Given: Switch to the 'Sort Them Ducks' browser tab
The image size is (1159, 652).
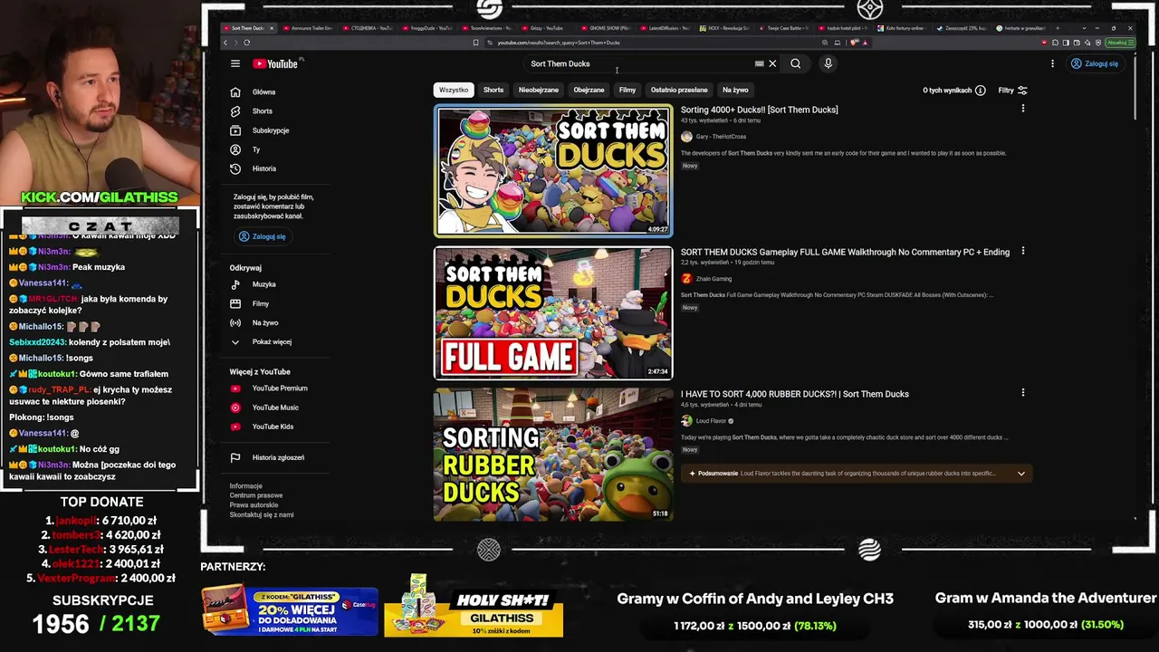Looking at the screenshot, I should click(x=248, y=28).
